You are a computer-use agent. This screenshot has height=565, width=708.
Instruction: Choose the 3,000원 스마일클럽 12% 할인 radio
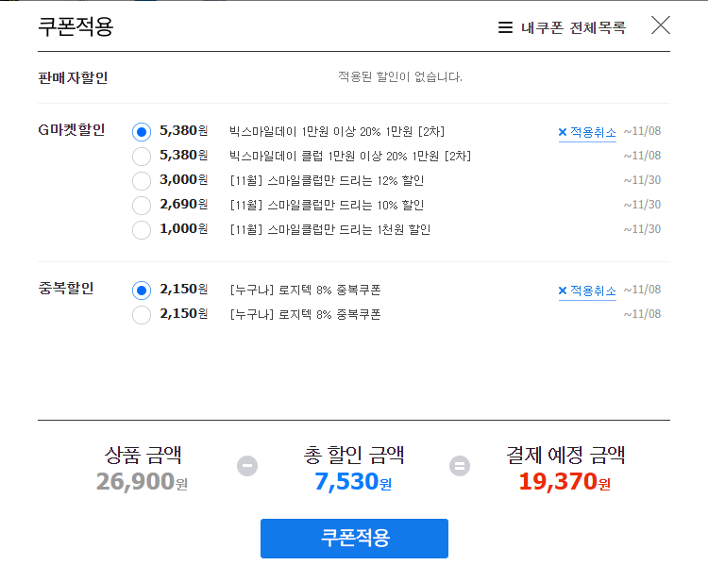(x=142, y=180)
